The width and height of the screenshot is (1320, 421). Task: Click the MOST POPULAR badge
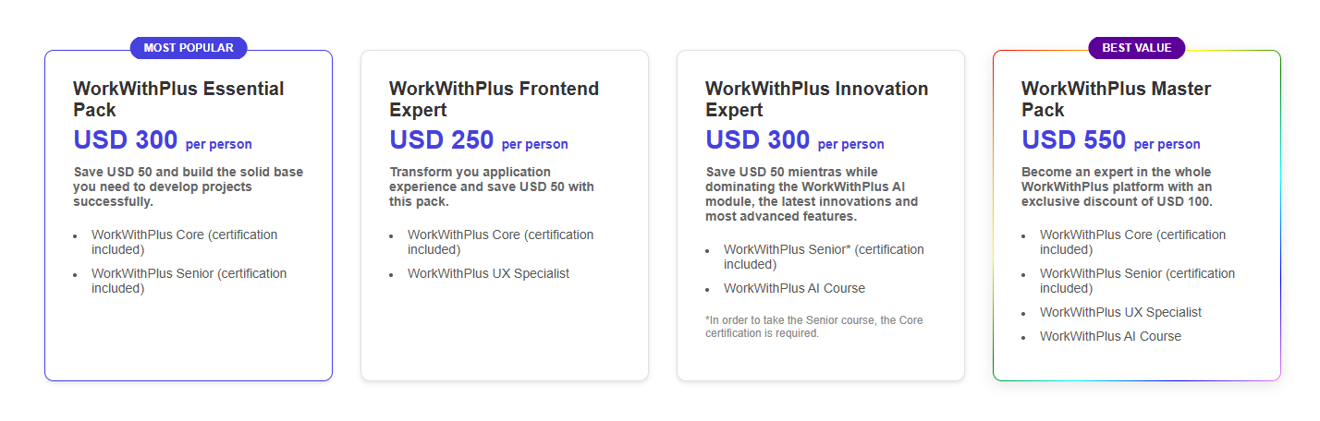click(x=189, y=48)
